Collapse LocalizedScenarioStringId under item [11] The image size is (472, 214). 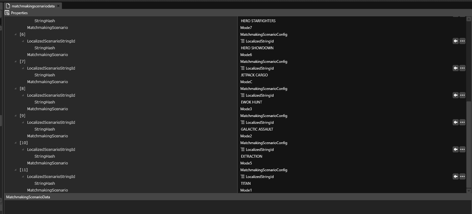point(23,177)
